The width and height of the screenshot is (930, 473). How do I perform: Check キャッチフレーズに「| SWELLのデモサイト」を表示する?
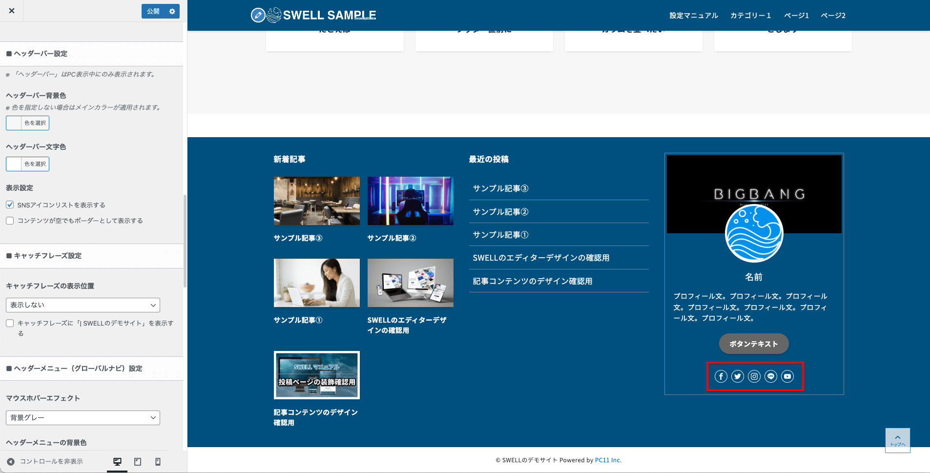10,323
